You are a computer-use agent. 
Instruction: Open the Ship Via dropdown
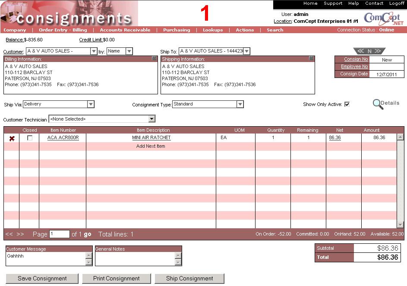[x=91, y=104]
